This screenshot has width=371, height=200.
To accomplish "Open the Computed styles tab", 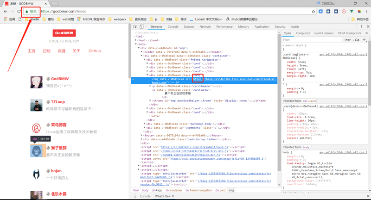I will (303, 33).
